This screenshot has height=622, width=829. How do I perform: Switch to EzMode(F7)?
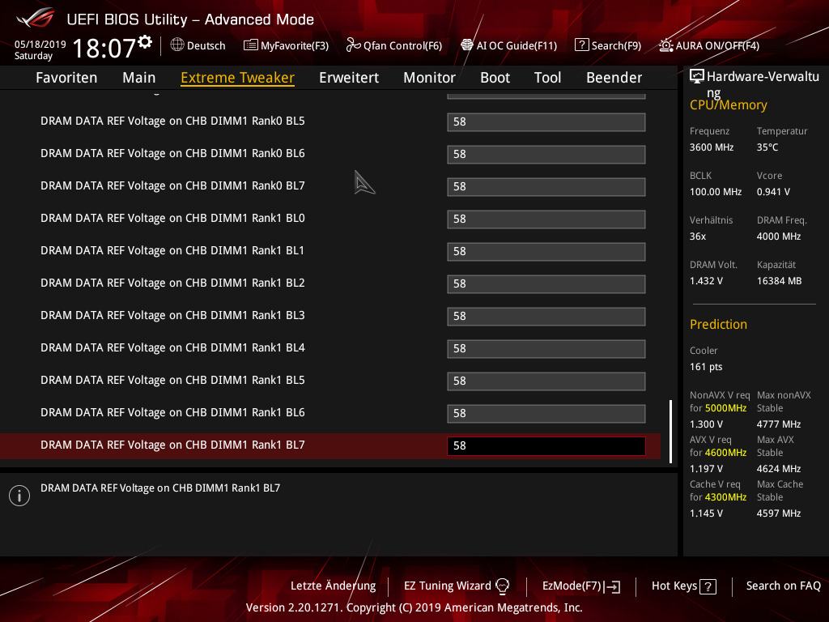[x=581, y=586]
